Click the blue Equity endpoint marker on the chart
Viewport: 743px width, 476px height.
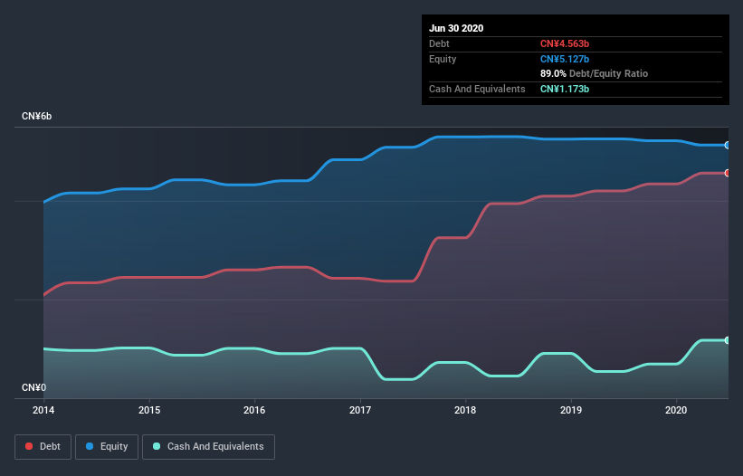(x=728, y=146)
